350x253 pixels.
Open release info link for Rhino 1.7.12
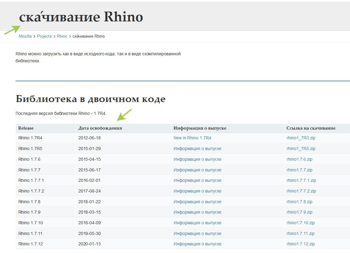[198, 244]
